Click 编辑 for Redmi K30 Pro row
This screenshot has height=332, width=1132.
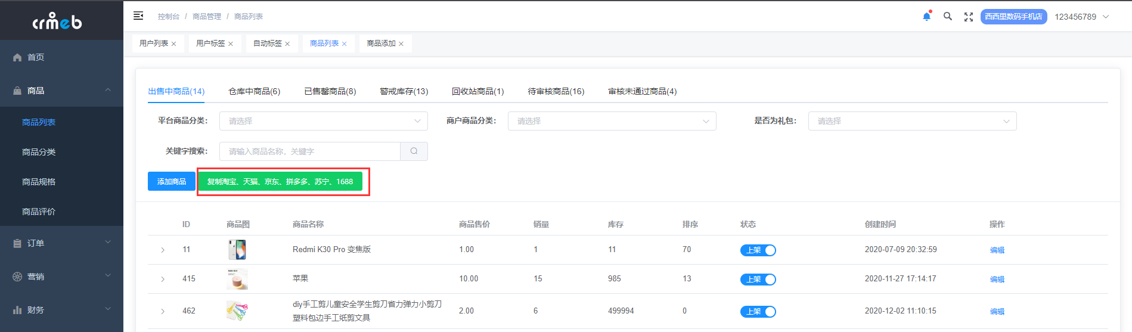[997, 250]
